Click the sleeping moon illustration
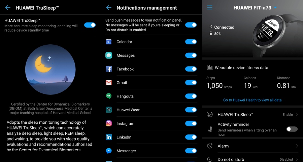The height and width of the screenshot is (162, 303). [x=50, y=70]
